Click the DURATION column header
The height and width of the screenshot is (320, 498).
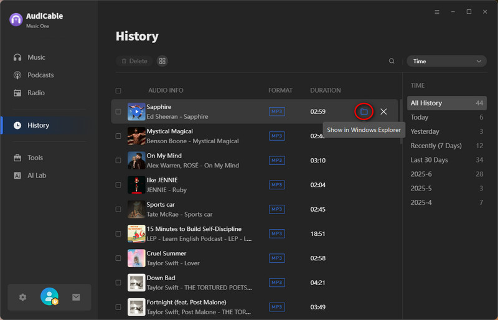tap(325, 90)
